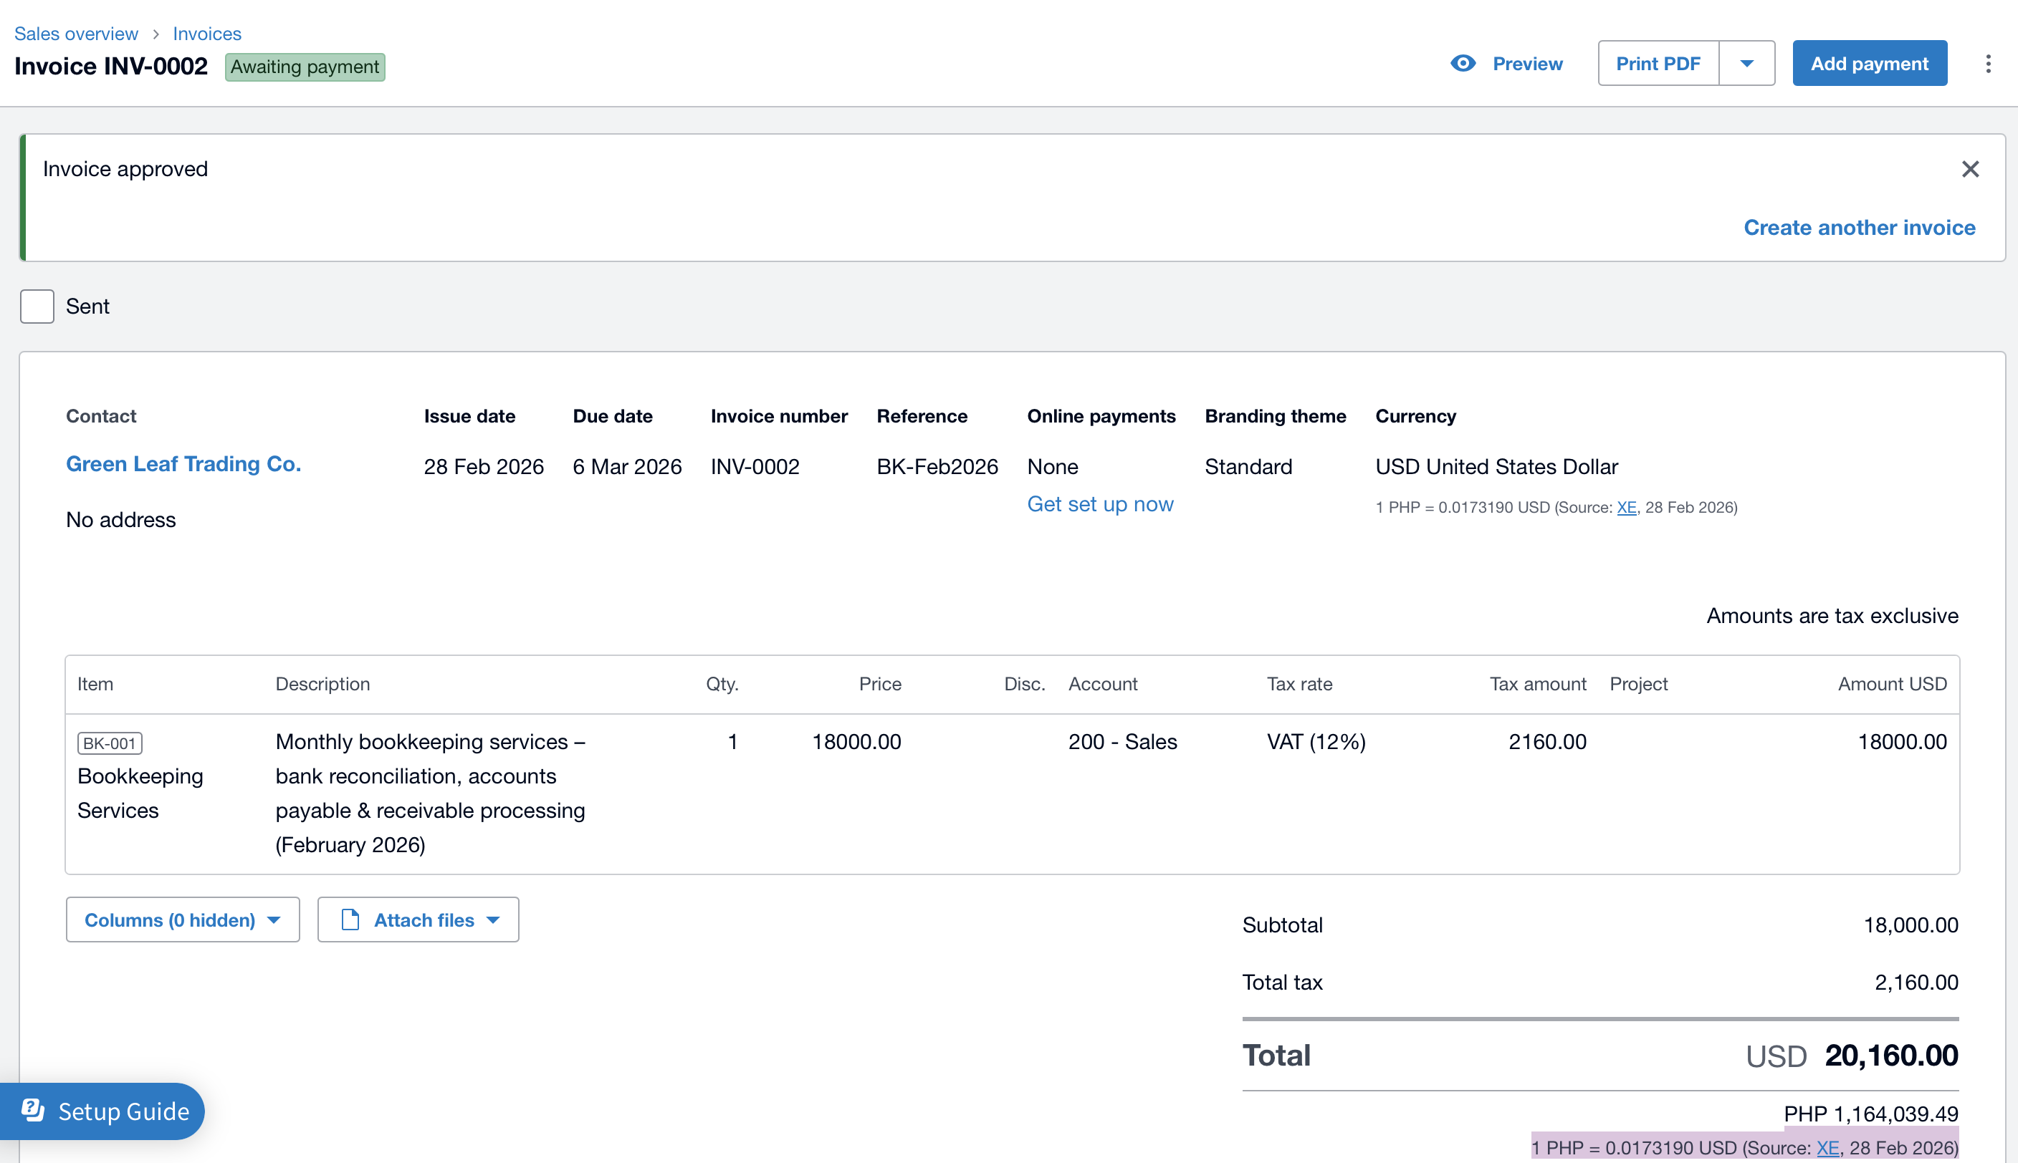This screenshot has width=2018, height=1163.
Task: Expand the Print PDF dropdown arrow
Action: point(1746,63)
